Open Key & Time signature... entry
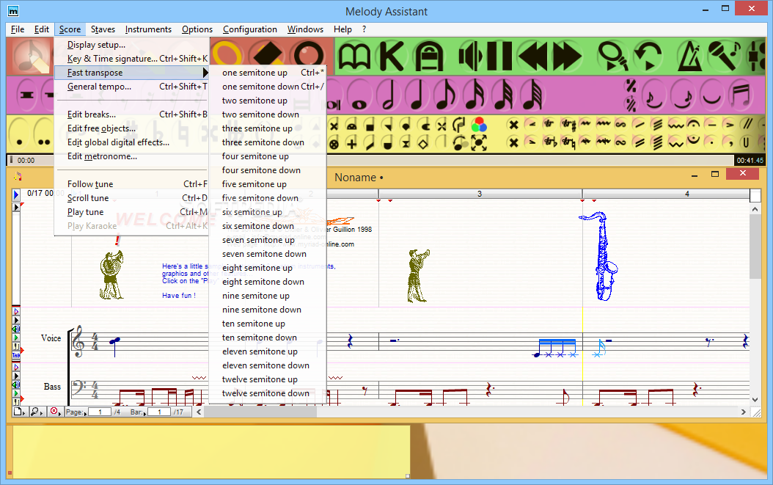This screenshot has width=773, height=485. (x=132, y=58)
